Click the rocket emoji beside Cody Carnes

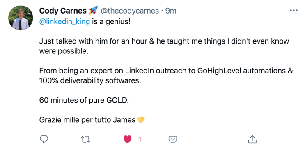click(93, 10)
